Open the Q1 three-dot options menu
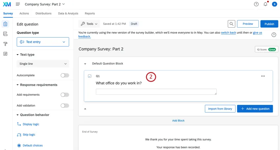This screenshot has width=280, height=150. coord(263,76)
